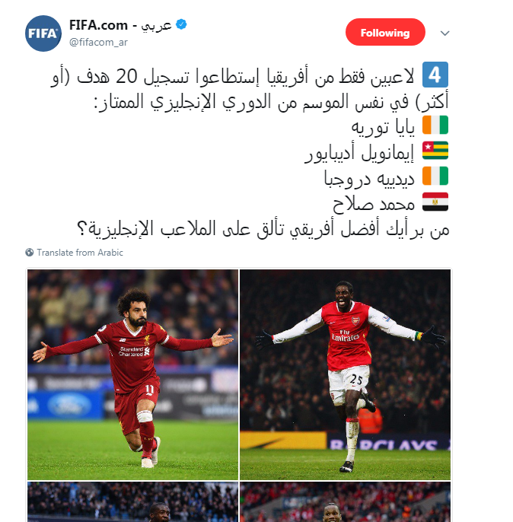Toggle the red Following button
The width and height of the screenshot is (513, 522).
coord(385,32)
